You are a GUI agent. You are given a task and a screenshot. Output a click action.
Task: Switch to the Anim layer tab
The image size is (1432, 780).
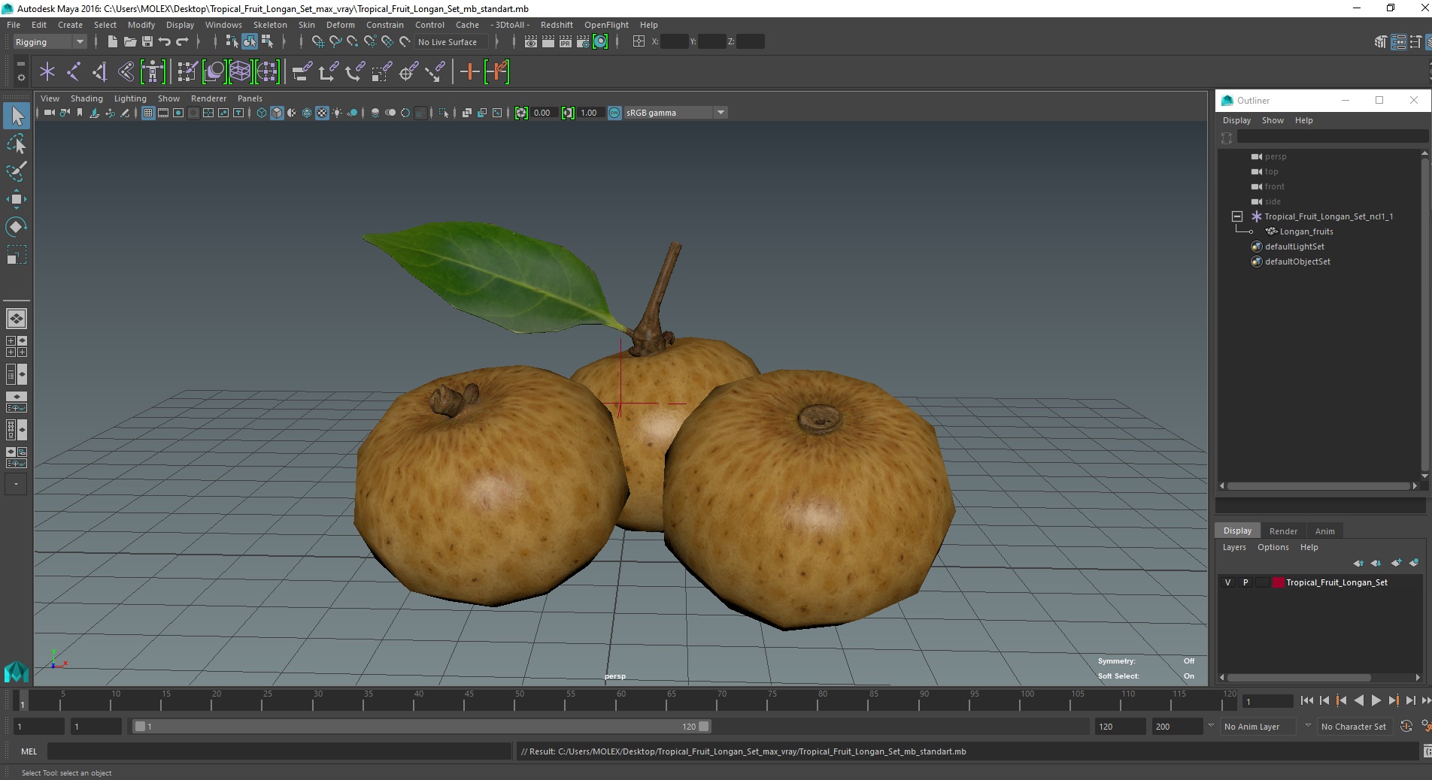point(1324,531)
